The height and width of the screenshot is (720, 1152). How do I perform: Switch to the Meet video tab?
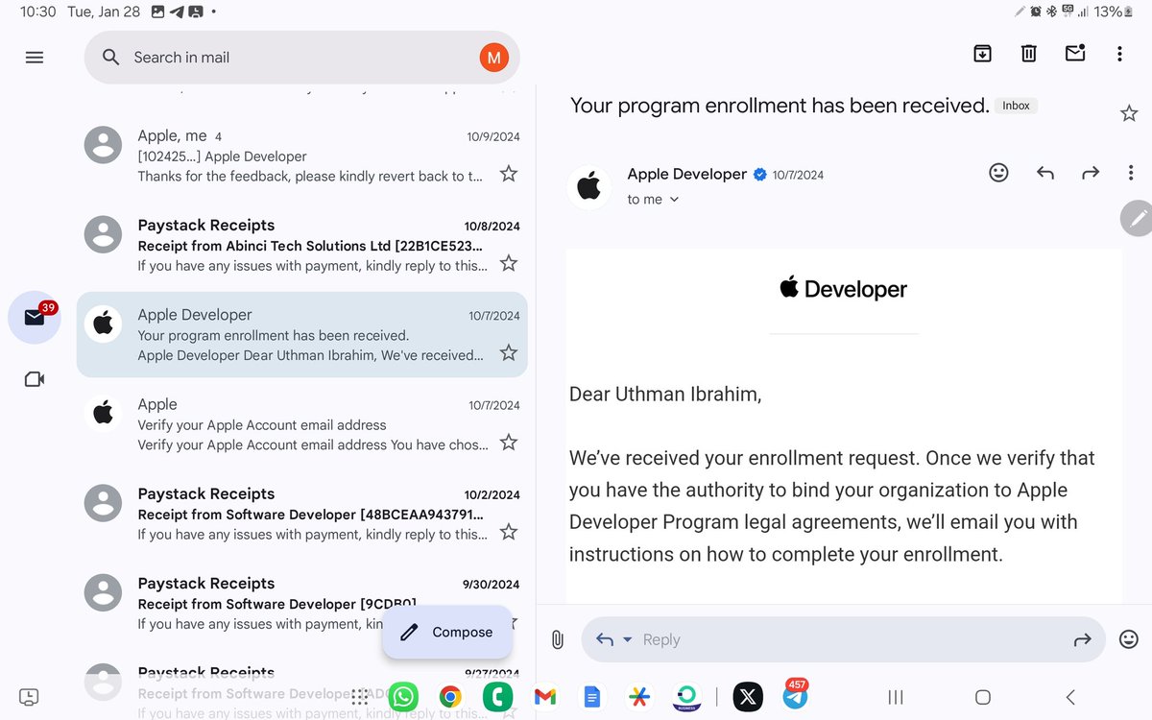click(35, 379)
